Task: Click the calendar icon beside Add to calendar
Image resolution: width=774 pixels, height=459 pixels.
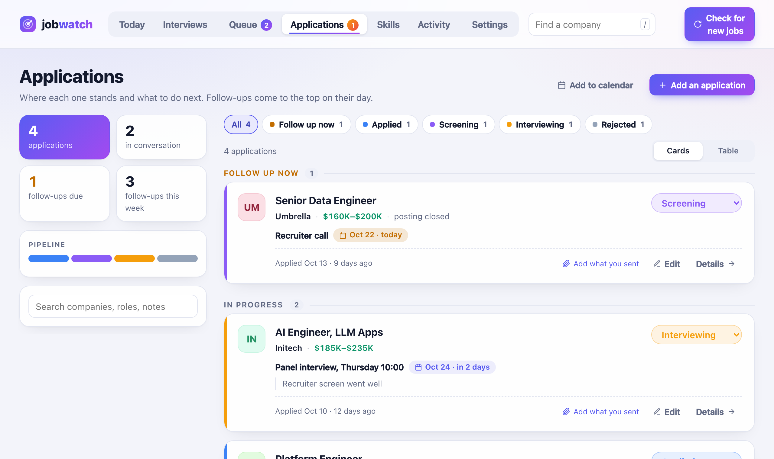Action: tap(562, 85)
